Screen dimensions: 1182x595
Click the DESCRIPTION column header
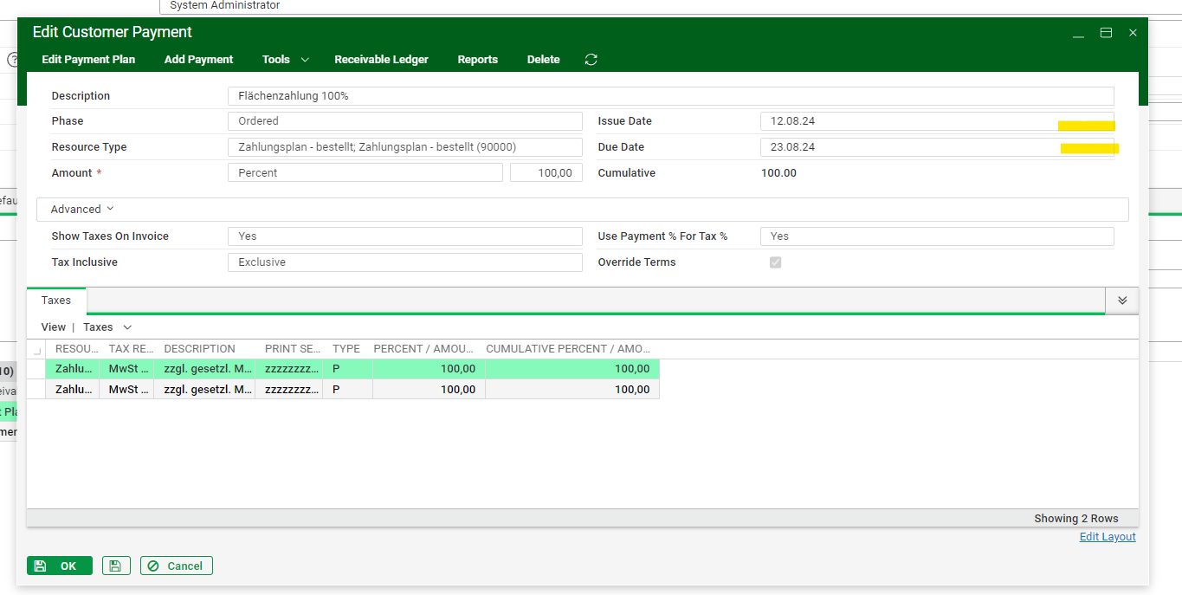pyautogui.click(x=204, y=349)
